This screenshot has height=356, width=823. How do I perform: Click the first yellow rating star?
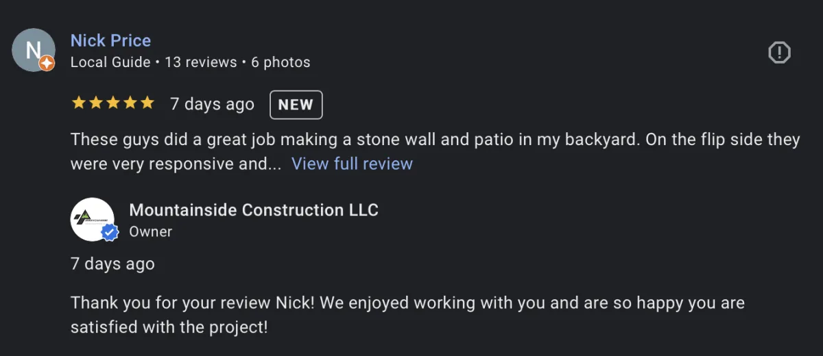(79, 103)
